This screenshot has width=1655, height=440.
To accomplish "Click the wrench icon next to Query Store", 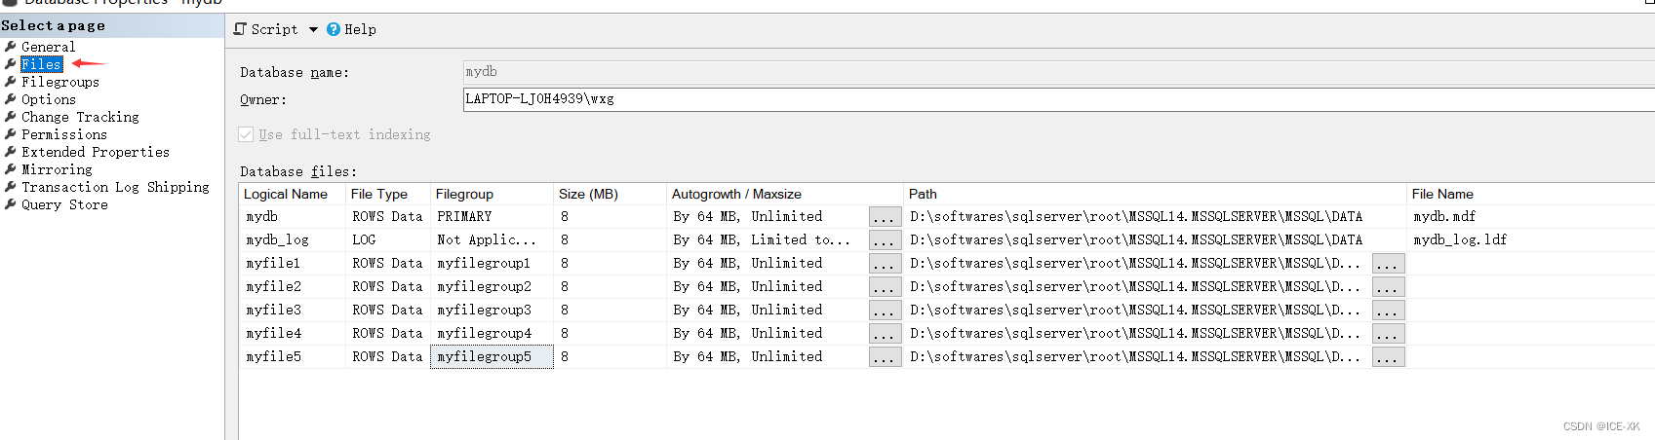I will (10, 204).
